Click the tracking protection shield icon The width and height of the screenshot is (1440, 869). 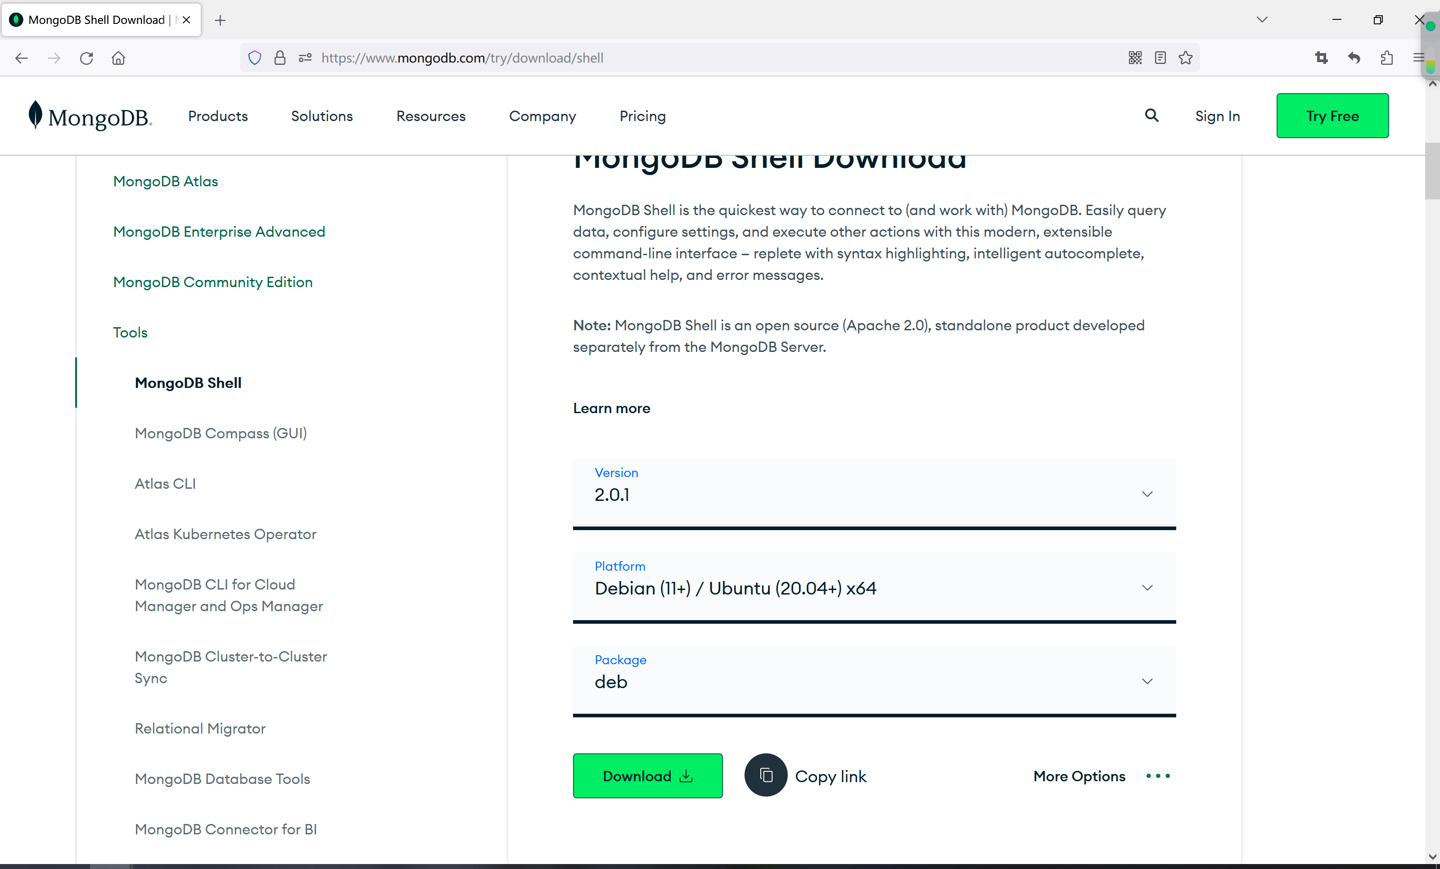point(254,58)
